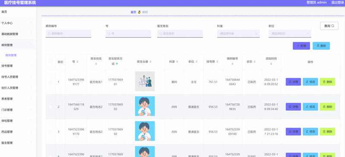Focus the 医生姓名 search input
345x157 pixels.
pos(180,34)
